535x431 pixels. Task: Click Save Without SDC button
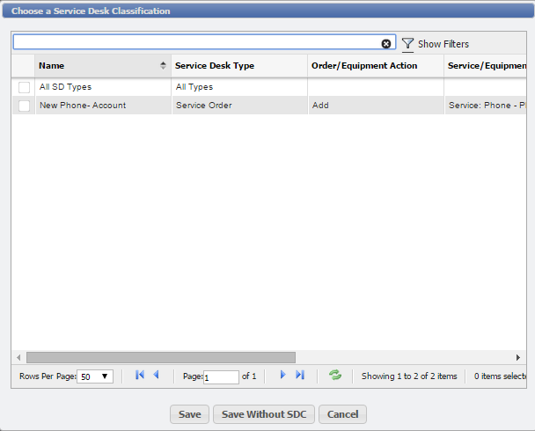264,414
